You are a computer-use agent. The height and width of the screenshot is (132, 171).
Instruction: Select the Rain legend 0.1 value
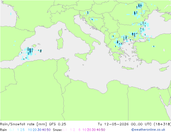[12, 130]
